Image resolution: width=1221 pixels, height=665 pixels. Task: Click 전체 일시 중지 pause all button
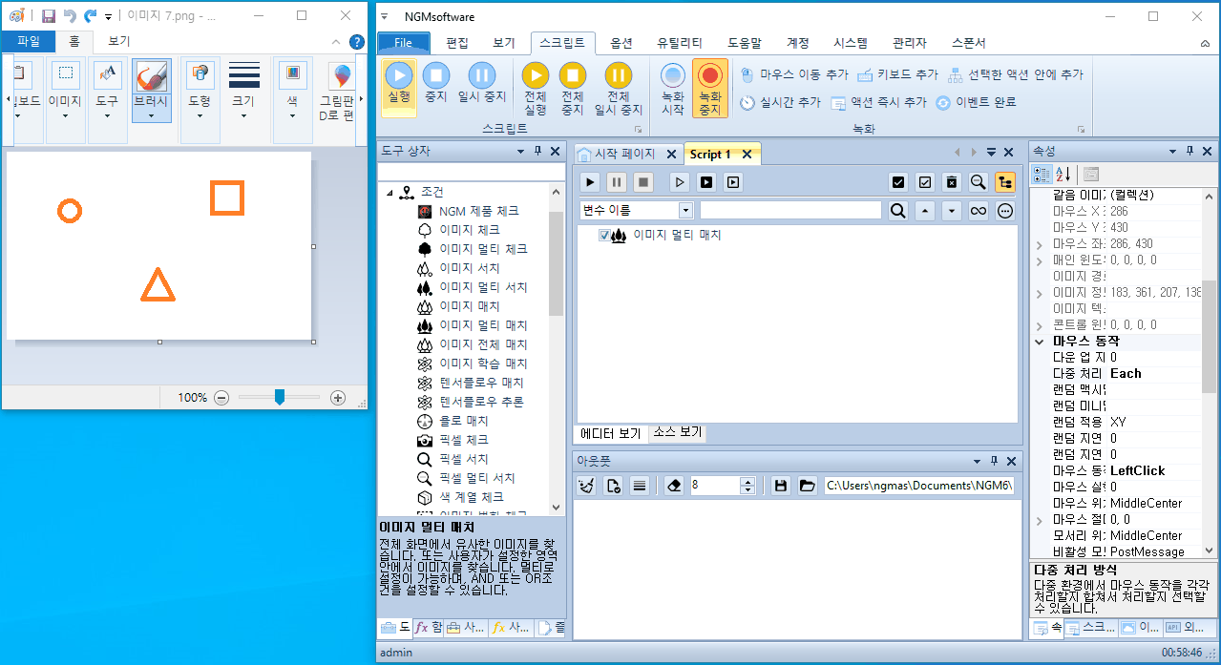(619, 87)
